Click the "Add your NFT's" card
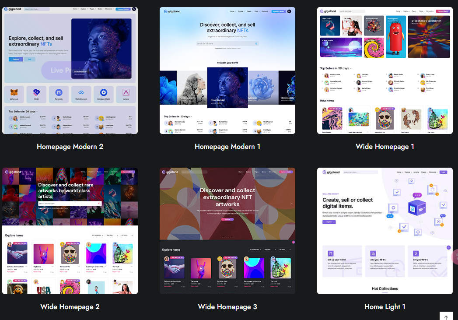 (385, 261)
